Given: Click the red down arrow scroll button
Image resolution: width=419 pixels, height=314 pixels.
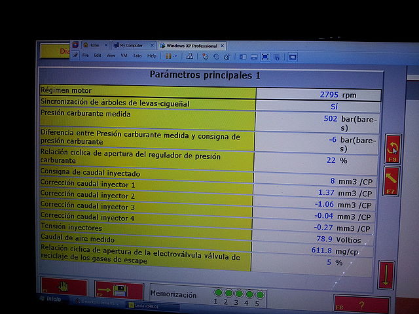Looking at the screenshot, I should click(x=386, y=273).
